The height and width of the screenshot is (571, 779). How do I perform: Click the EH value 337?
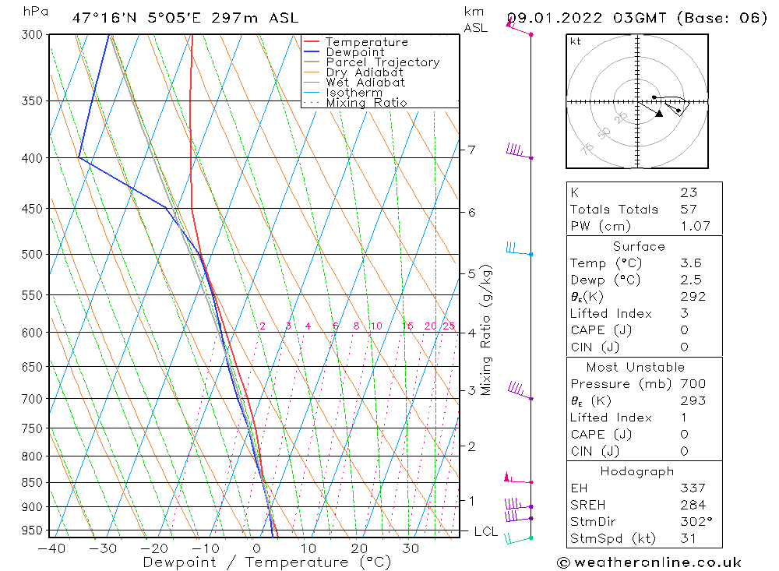click(693, 488)
